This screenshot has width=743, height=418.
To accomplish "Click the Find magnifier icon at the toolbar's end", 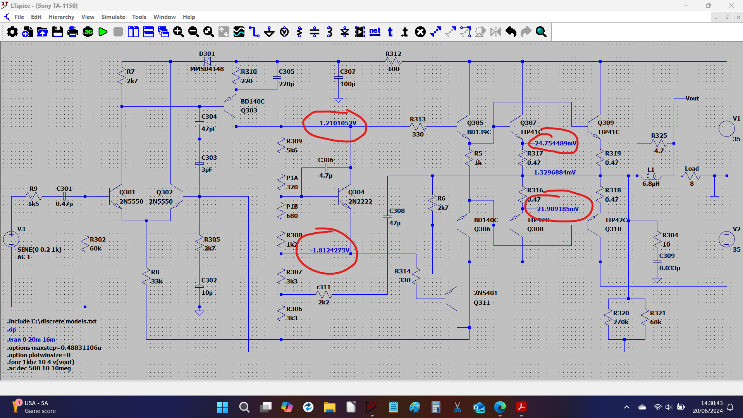I will coord(541,32).
